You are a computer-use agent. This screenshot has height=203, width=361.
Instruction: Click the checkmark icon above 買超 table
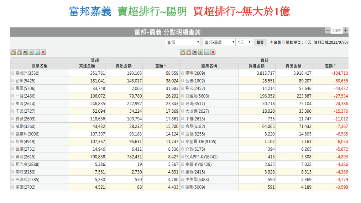pos(37,52)
